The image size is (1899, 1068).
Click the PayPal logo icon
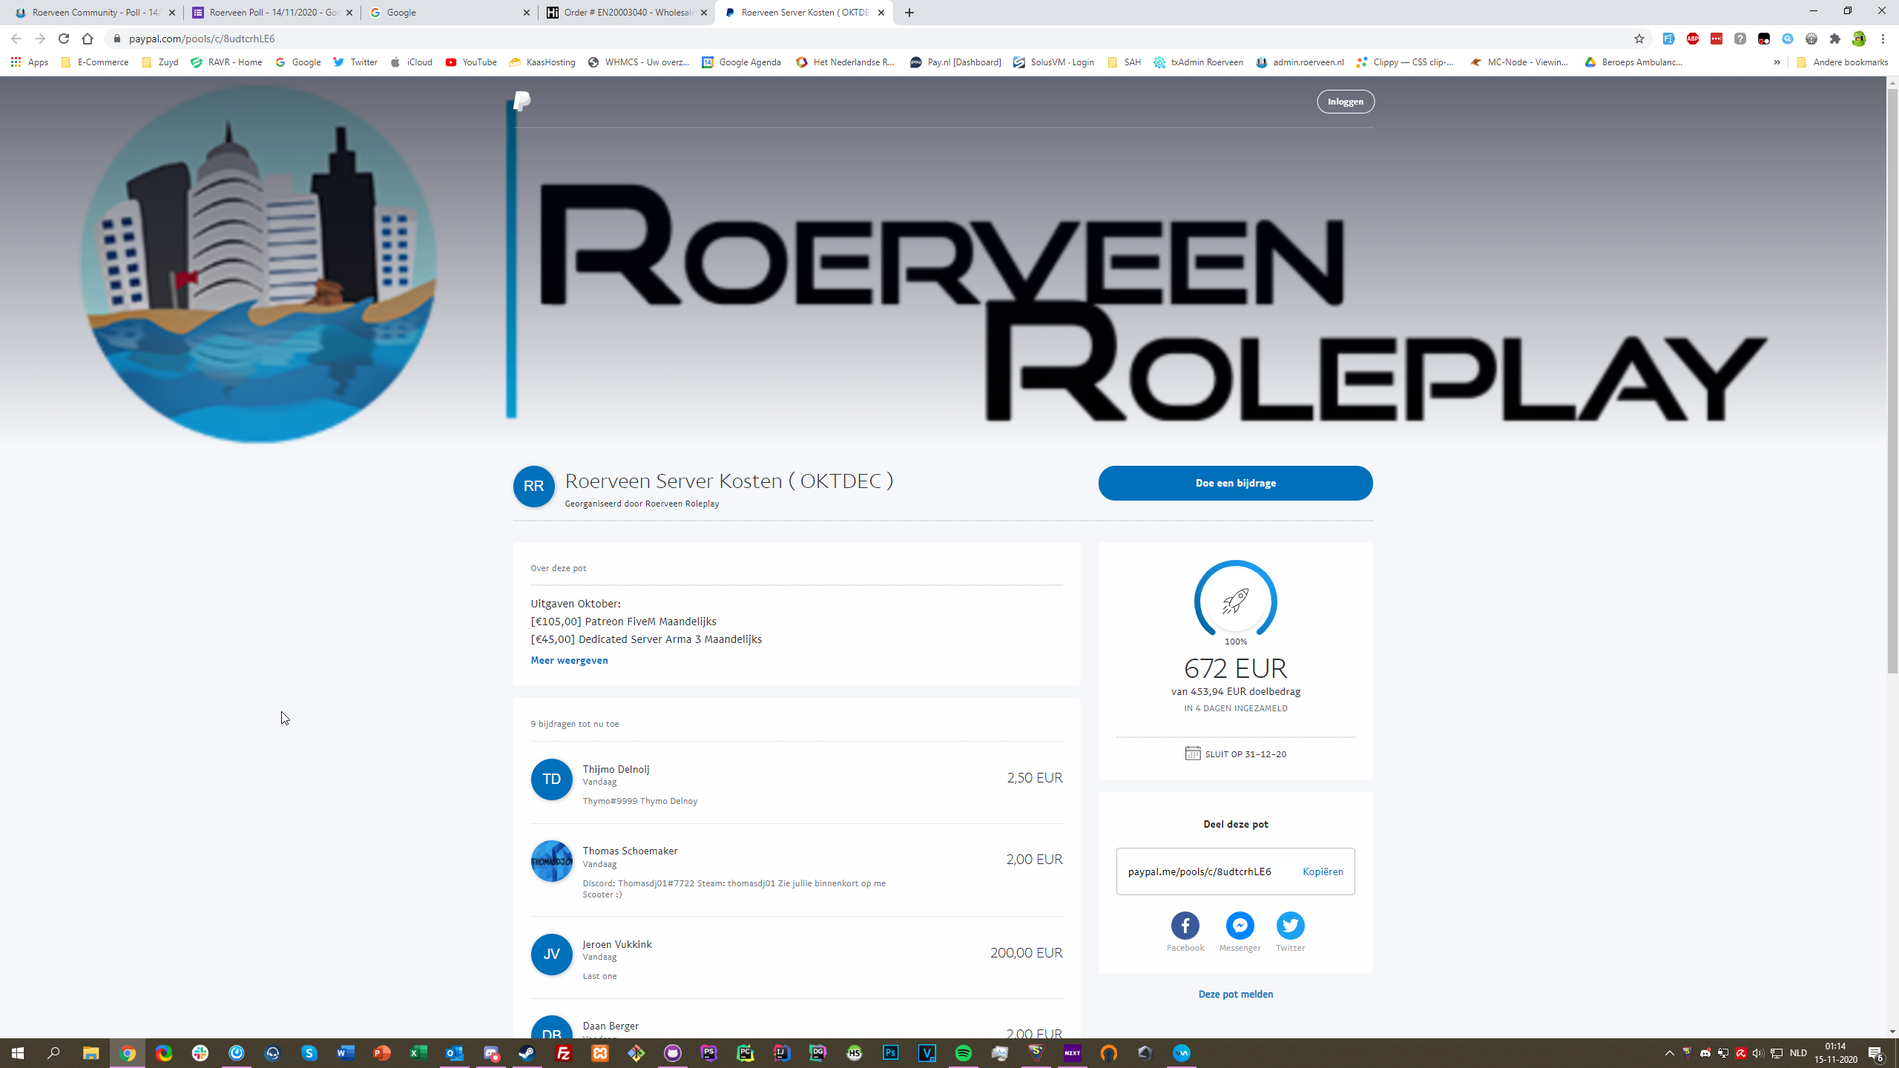(x=522, y=101)
